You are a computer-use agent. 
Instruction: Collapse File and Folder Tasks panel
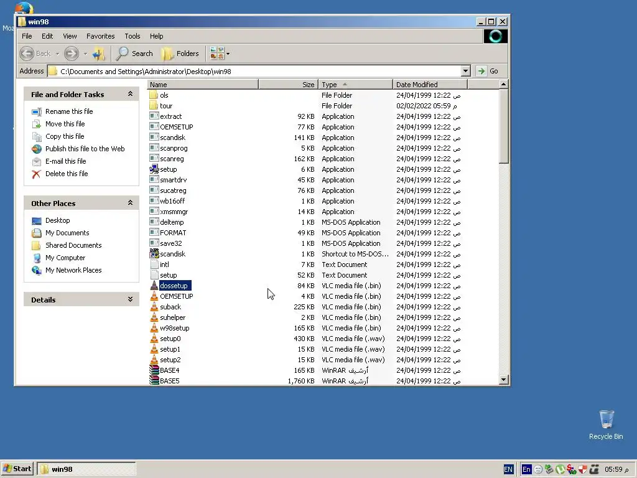(130, 95)
